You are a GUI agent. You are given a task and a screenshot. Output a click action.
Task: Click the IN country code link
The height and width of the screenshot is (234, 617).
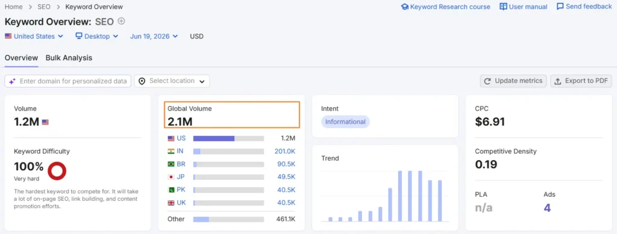point(180,151)
